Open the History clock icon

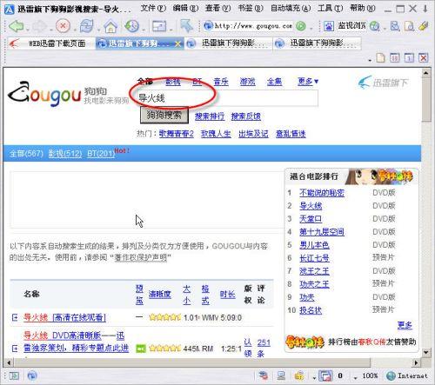click(132, 26)
